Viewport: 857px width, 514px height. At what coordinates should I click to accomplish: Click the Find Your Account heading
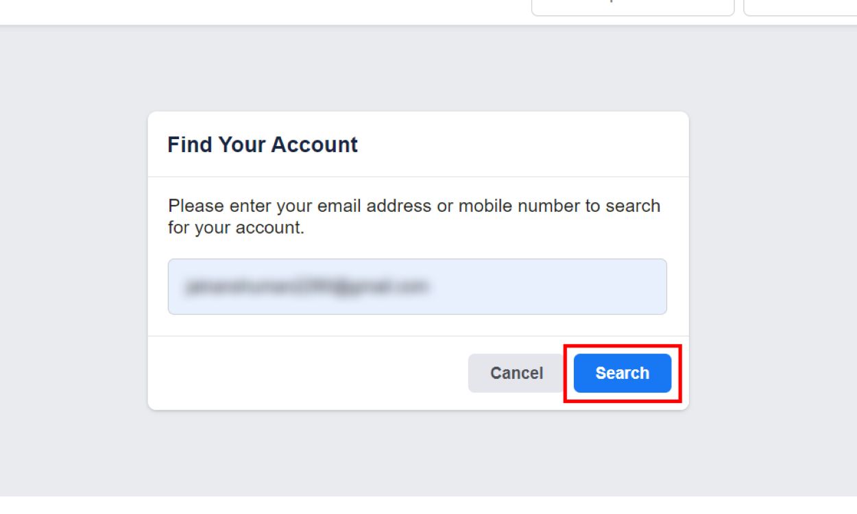tap(262, 145)
